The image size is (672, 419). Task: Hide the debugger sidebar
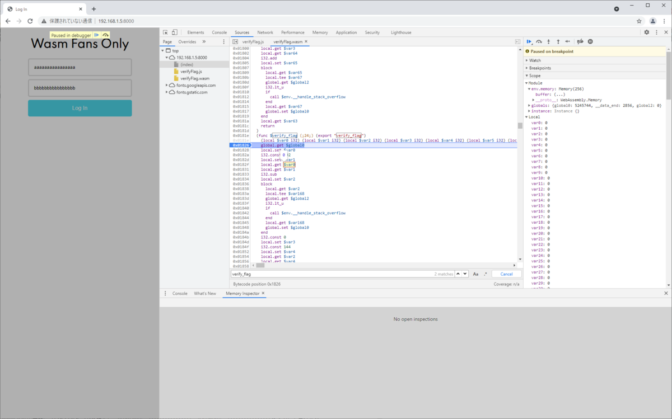517,41
